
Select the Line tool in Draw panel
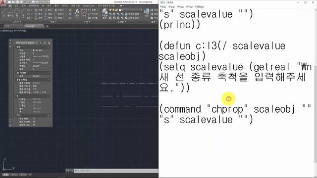point(4,12)
